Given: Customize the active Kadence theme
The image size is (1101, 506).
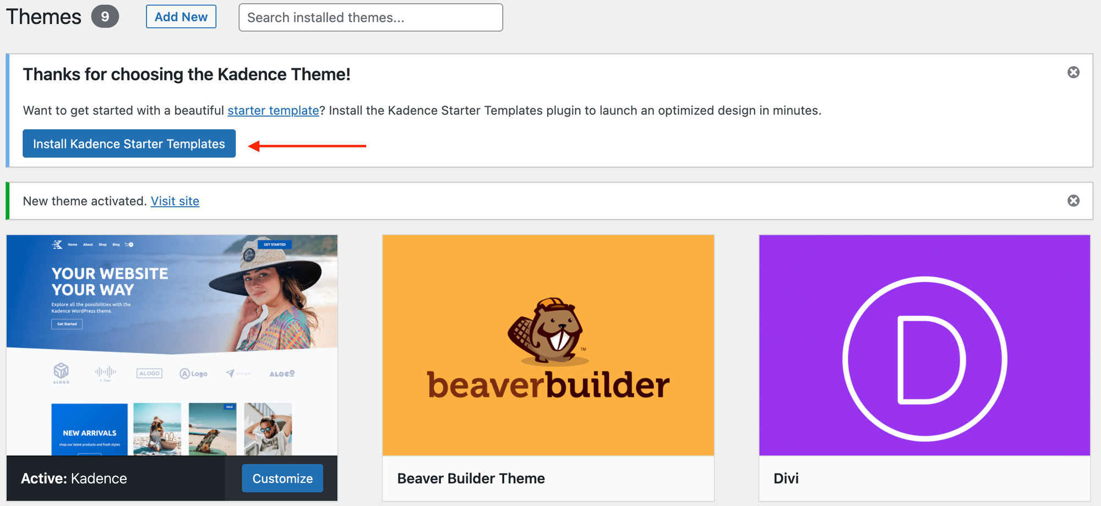Looking at the screenshot, I should [x=282, y=479].
